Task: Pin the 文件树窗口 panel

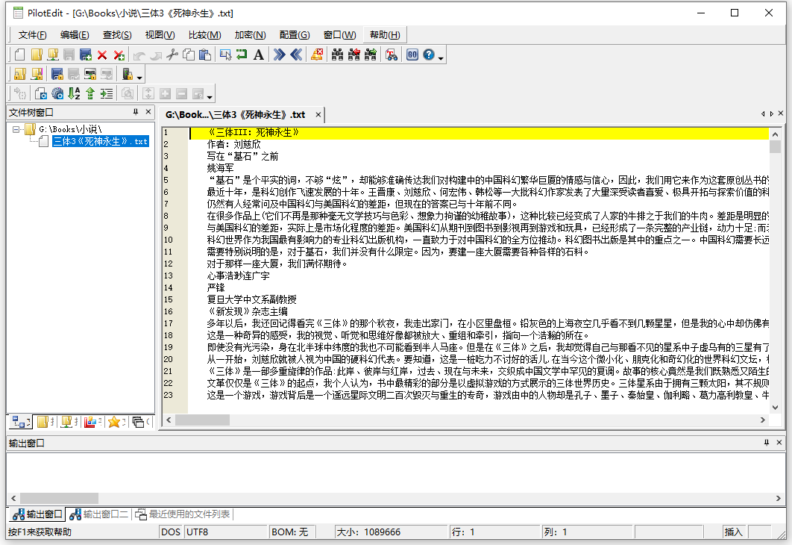Action: (x=136, y=112)
